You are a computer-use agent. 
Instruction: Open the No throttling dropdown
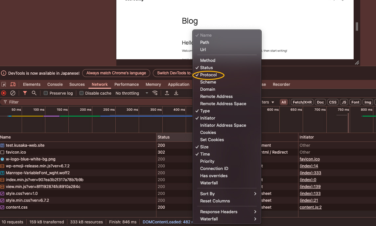click(132, 93)
